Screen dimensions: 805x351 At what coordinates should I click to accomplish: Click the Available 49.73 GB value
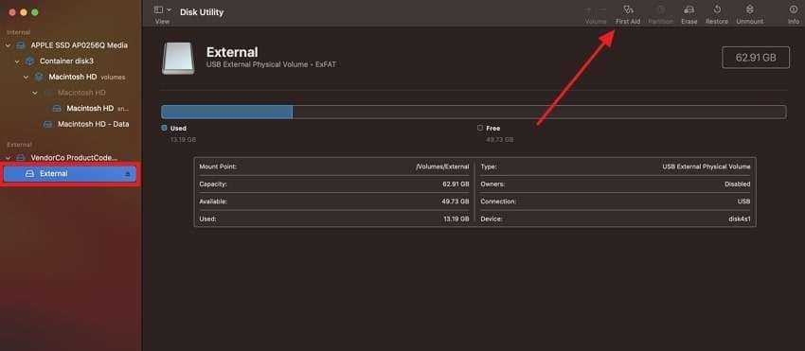click(456, 202)
